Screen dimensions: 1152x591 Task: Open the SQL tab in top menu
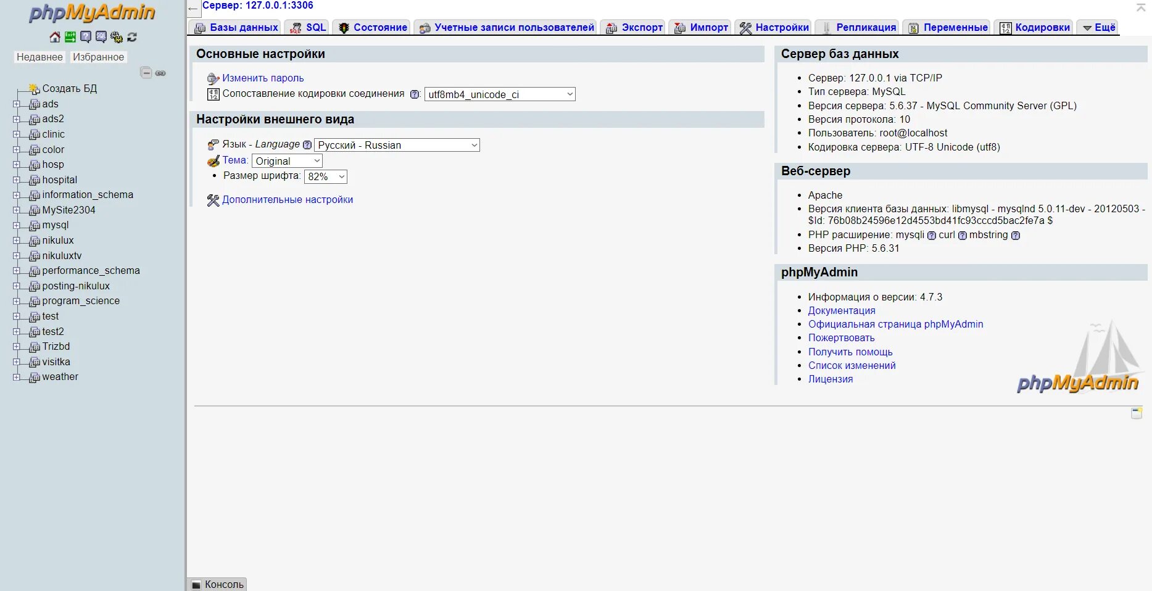coord(308,27)
